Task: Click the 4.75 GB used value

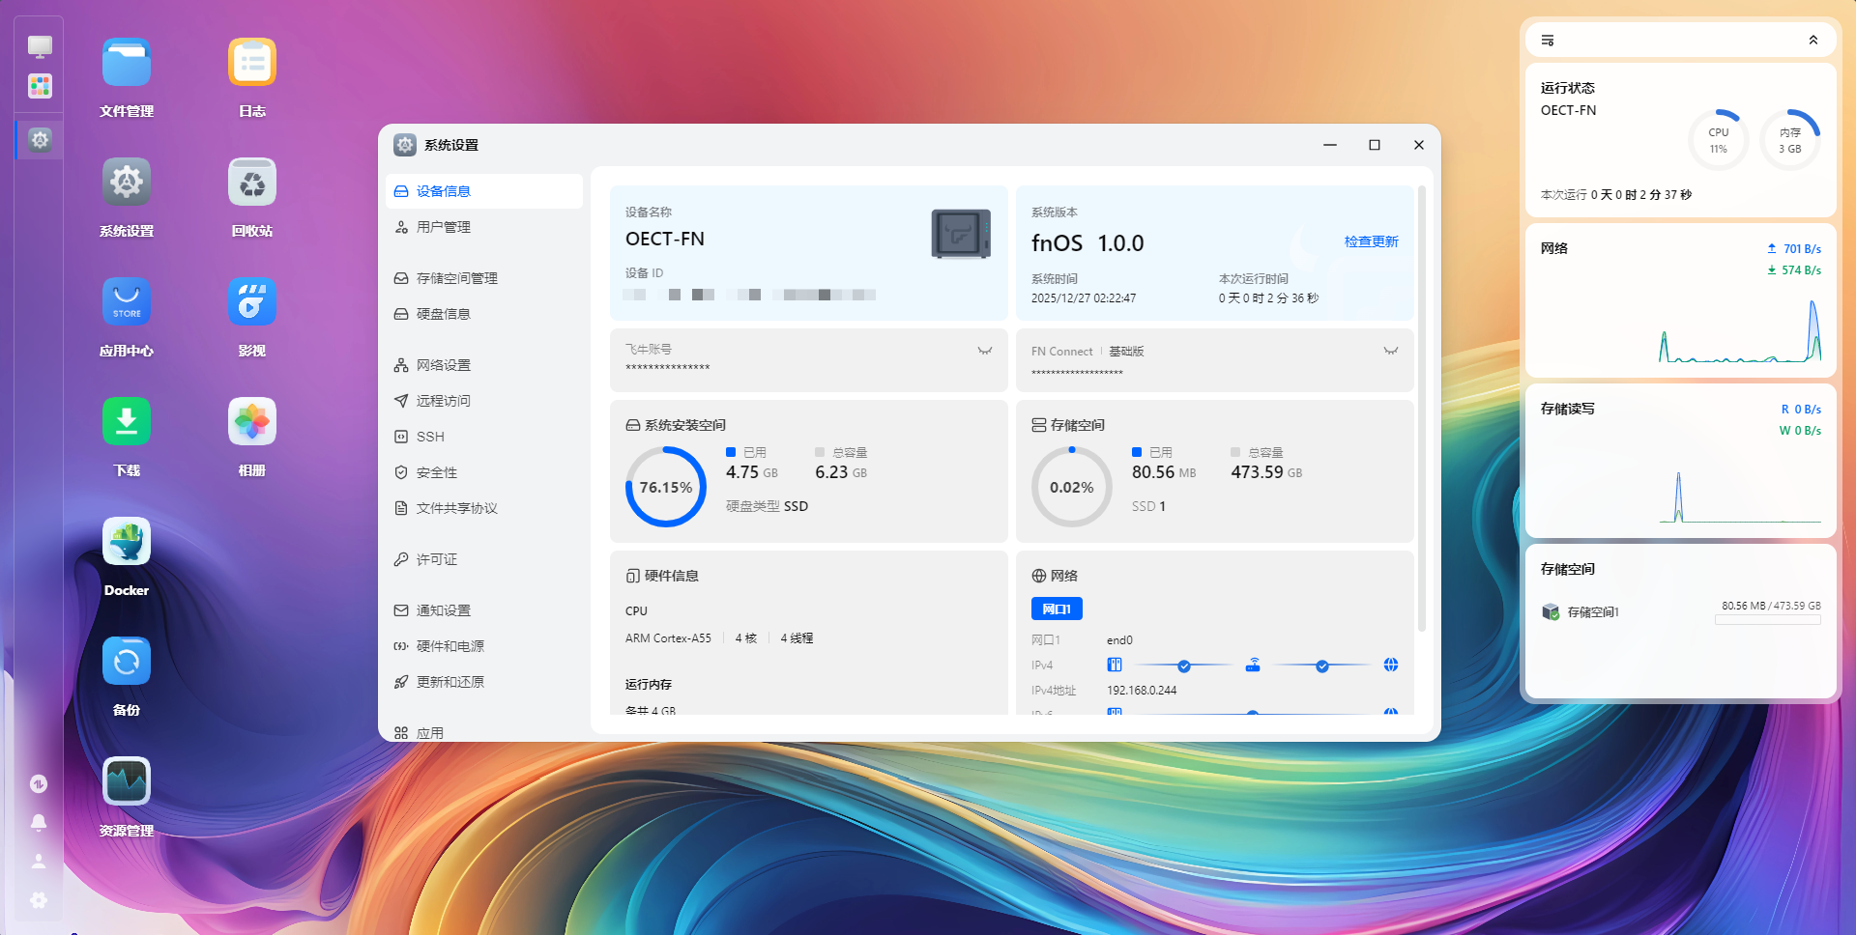Action: click(751, 472)
